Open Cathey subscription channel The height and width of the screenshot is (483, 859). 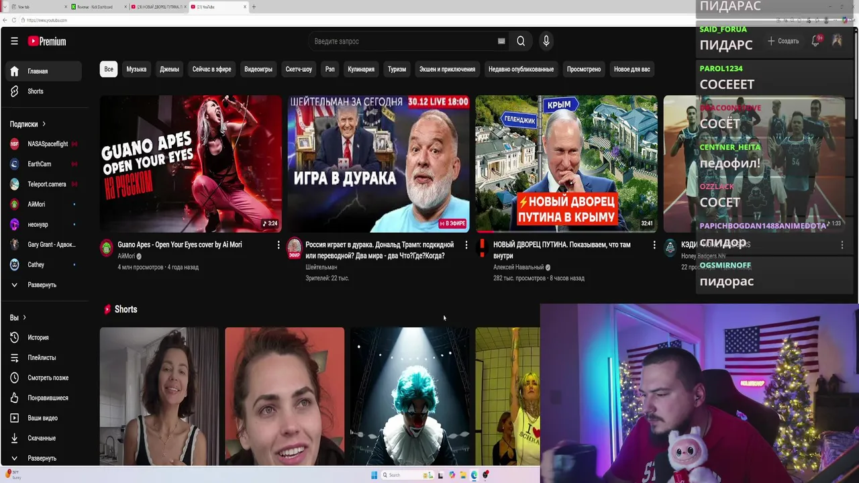(x=44, y=264)
